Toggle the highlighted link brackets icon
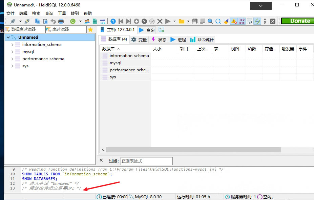 click(x=257, y=21)
